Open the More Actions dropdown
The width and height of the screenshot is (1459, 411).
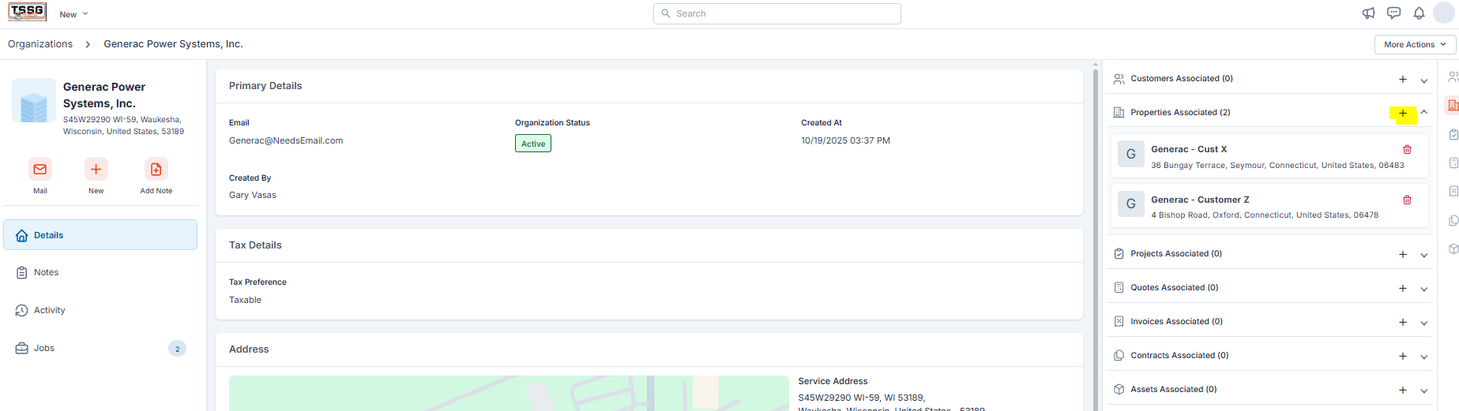pos(1415,45)
